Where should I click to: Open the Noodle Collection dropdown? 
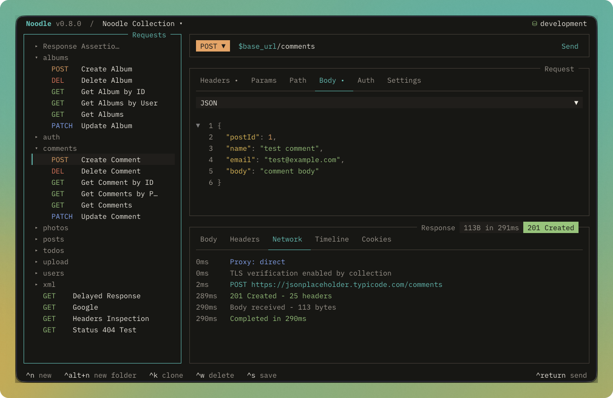(142, 24)
